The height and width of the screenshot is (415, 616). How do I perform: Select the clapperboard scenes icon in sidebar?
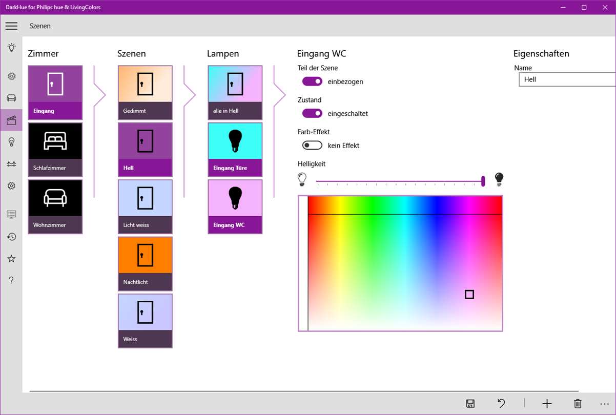pyautogui.click(x=11, y=120)
